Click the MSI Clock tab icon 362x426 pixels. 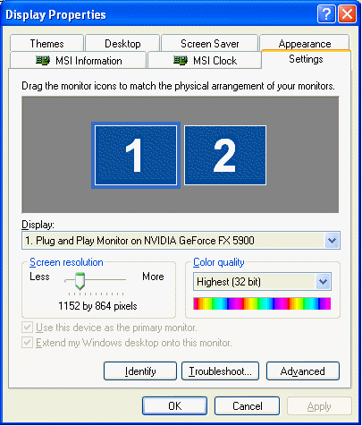[x=181, y=61]
